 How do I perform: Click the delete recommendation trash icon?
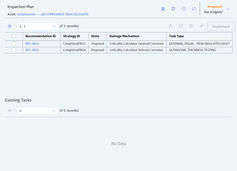point(191,26)
